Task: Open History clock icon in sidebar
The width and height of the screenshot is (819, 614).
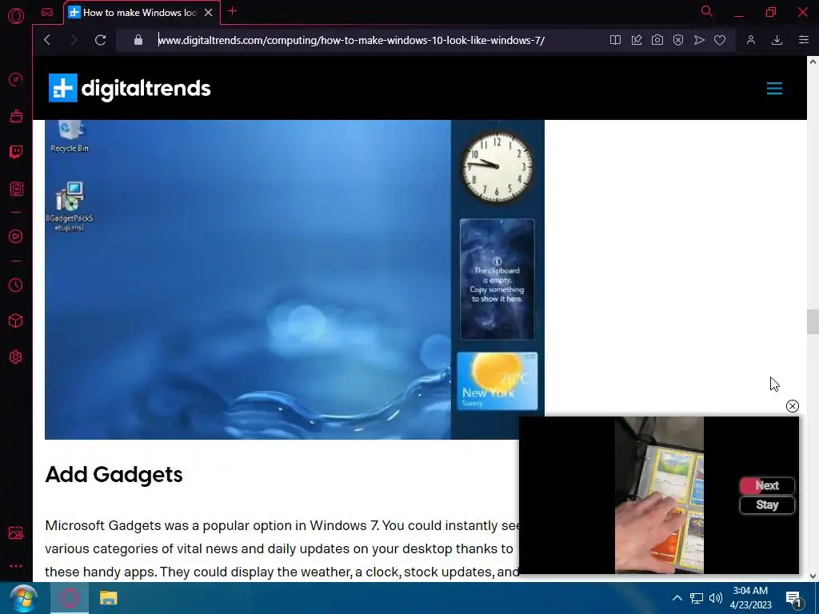Action: (16, 285)
